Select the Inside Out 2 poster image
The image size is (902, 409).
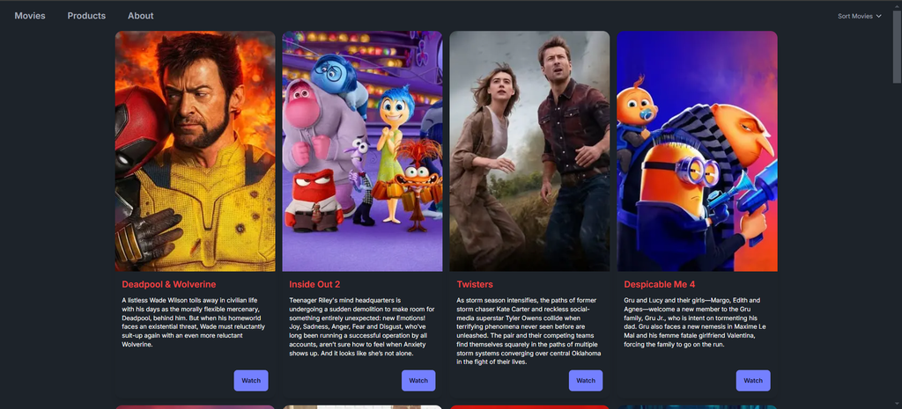click(x=362, y=151)
